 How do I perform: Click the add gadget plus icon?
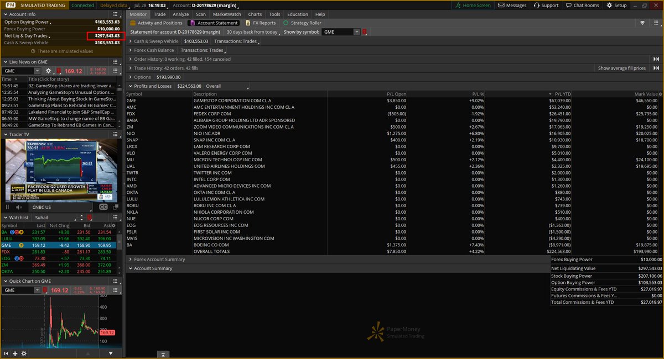(x=15, y=353)
